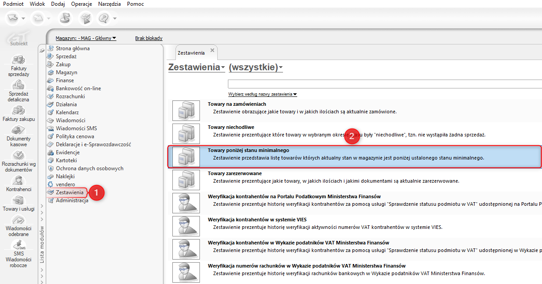Open the Dodaj menu
Viewport: 542px width, 284px height.
[x=58, y=4]
